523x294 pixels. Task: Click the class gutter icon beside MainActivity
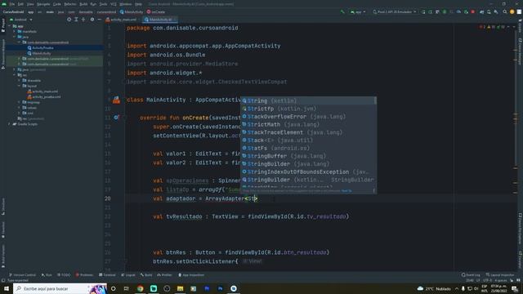pos(116,100)
